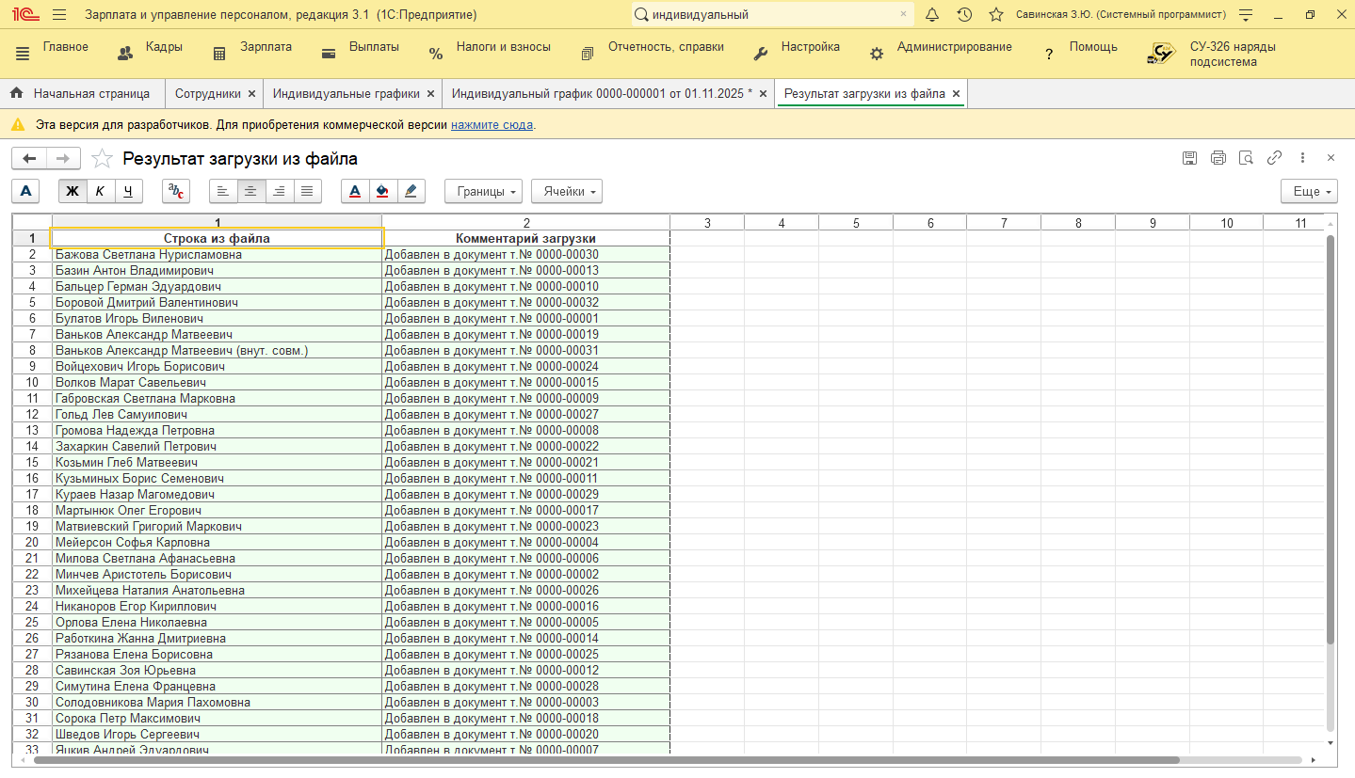Expand the Ячейки dropdown
Image resolution: width=1355 pixels, height=778 pixels.
[570, 191]
